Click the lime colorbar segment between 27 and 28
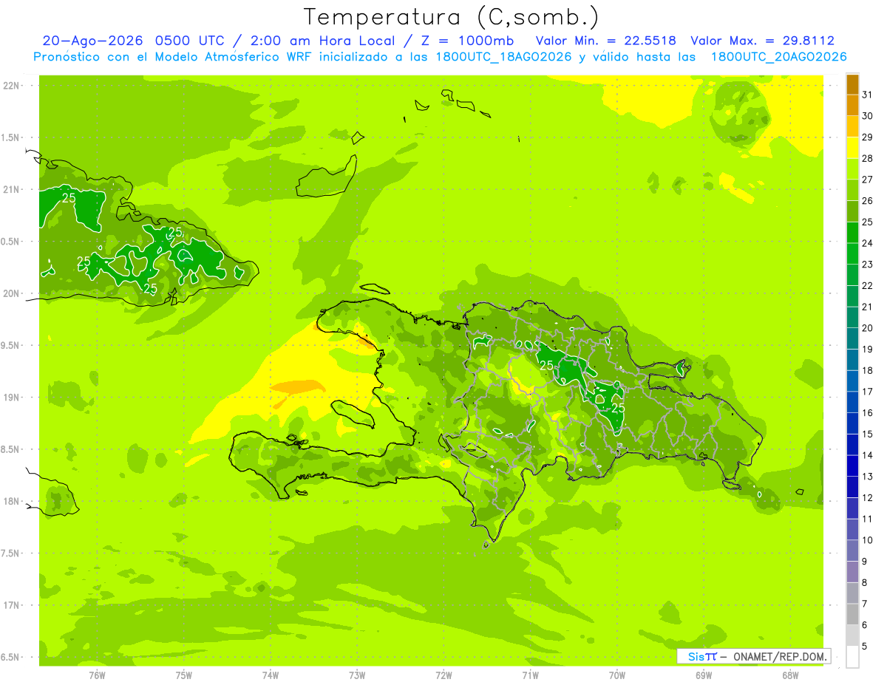Viewport: 887px width, 685px height. [852, 169]
